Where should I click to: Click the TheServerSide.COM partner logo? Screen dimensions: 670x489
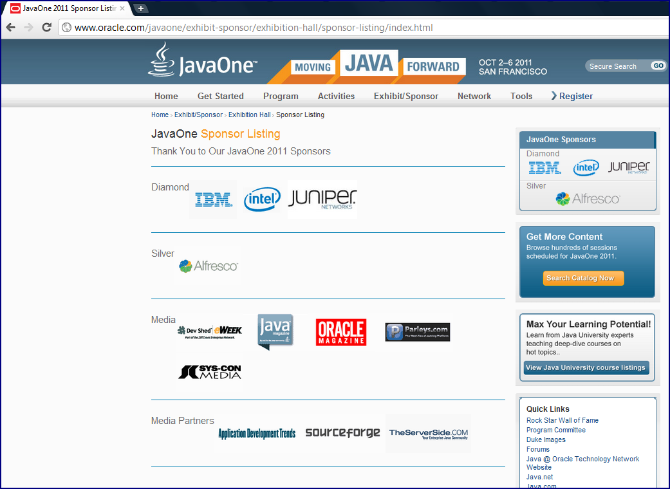(428, 433)
